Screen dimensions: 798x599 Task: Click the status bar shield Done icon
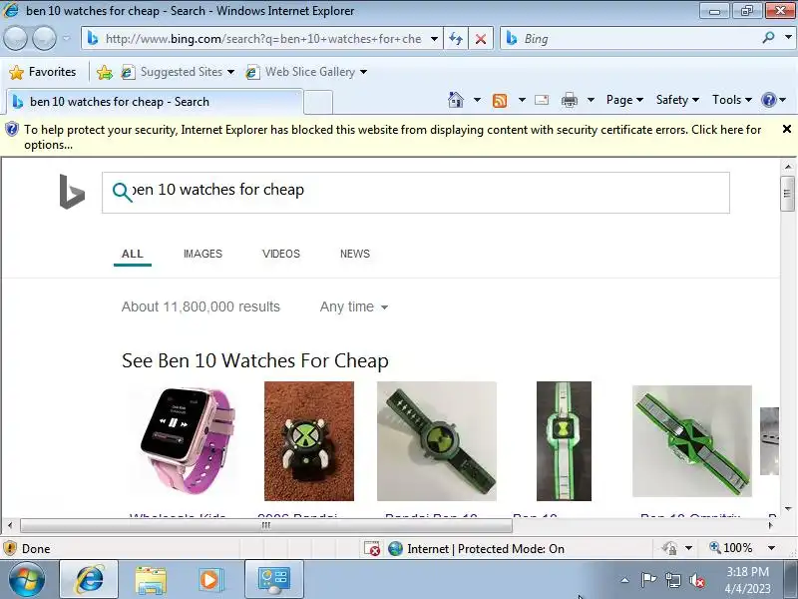pyautogui.click(x=10, y=548)
